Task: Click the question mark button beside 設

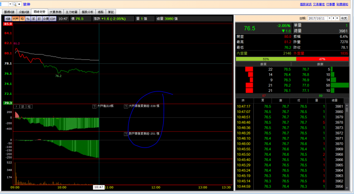Action: point(17,107)
